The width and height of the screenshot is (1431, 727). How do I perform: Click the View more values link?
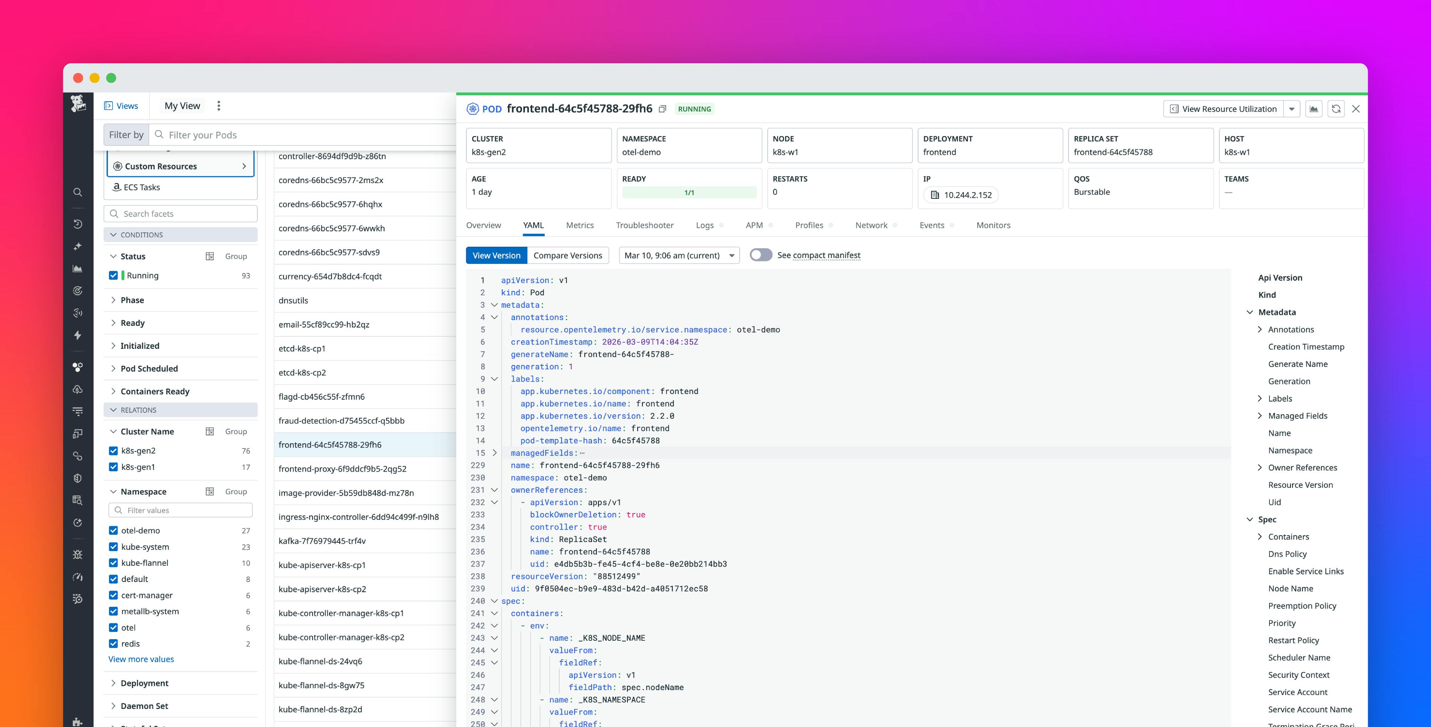140,659
